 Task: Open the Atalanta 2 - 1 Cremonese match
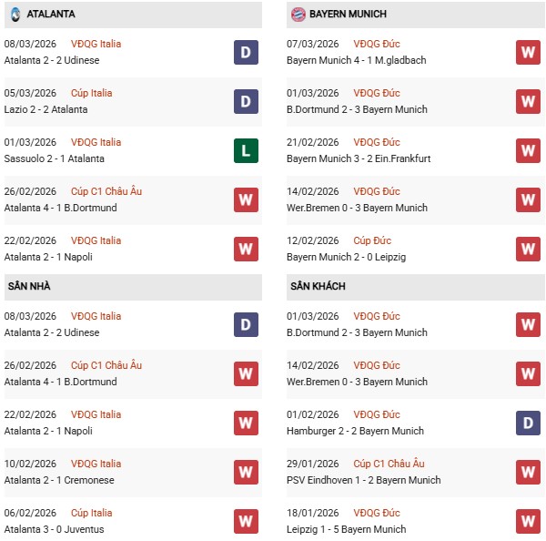[56, 431]
